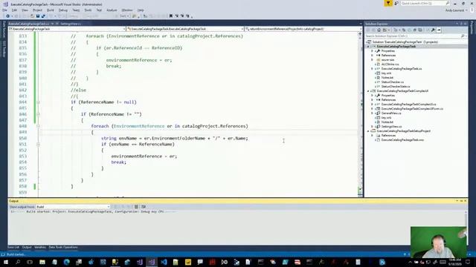This screenshot has width=476, height=267.
Task: Select StatusChecker.cs in Solution Explorer
Action: coord(392,82)
